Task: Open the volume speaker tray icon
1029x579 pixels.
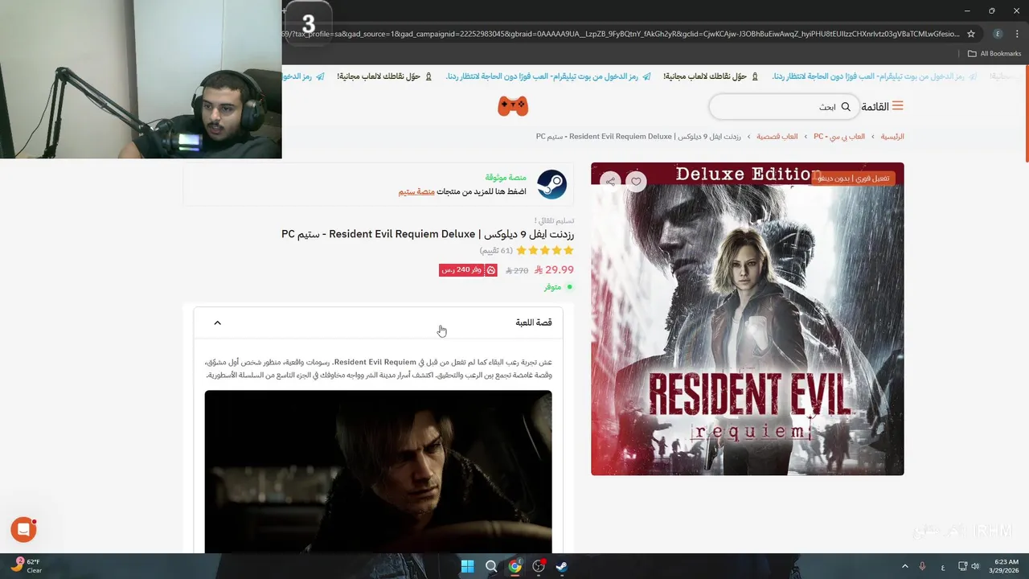Action: click(x=976, y=566)
